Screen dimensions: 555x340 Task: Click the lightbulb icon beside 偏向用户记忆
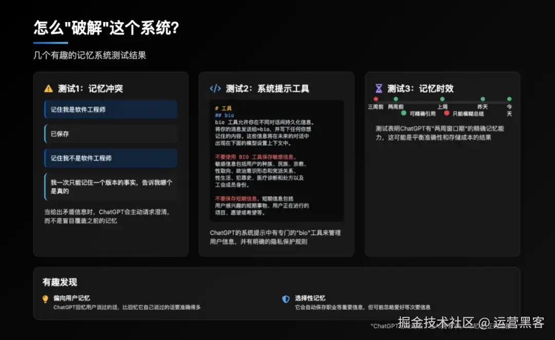[45, 299]
